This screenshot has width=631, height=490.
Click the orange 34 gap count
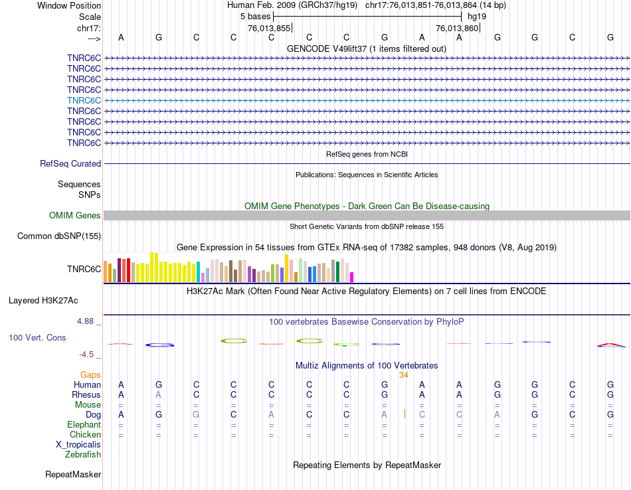(404, 375)
